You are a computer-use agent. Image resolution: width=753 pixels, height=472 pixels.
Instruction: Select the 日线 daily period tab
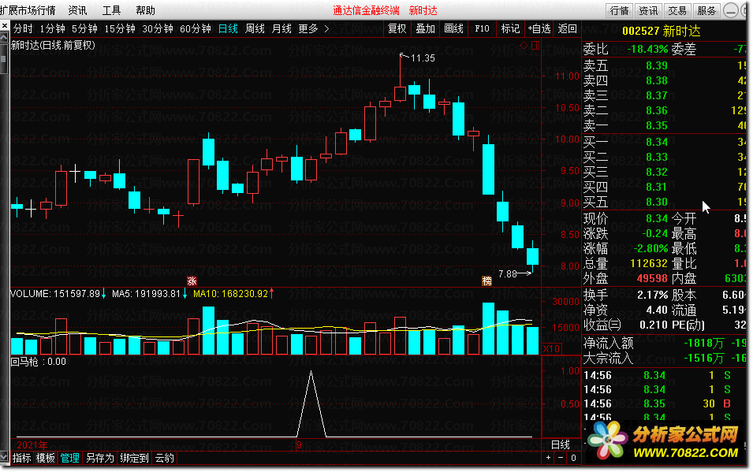228,29
